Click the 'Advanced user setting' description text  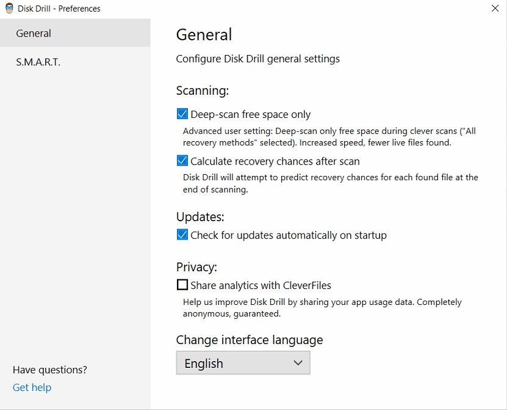pyautogui.click(x=329, y=137)
